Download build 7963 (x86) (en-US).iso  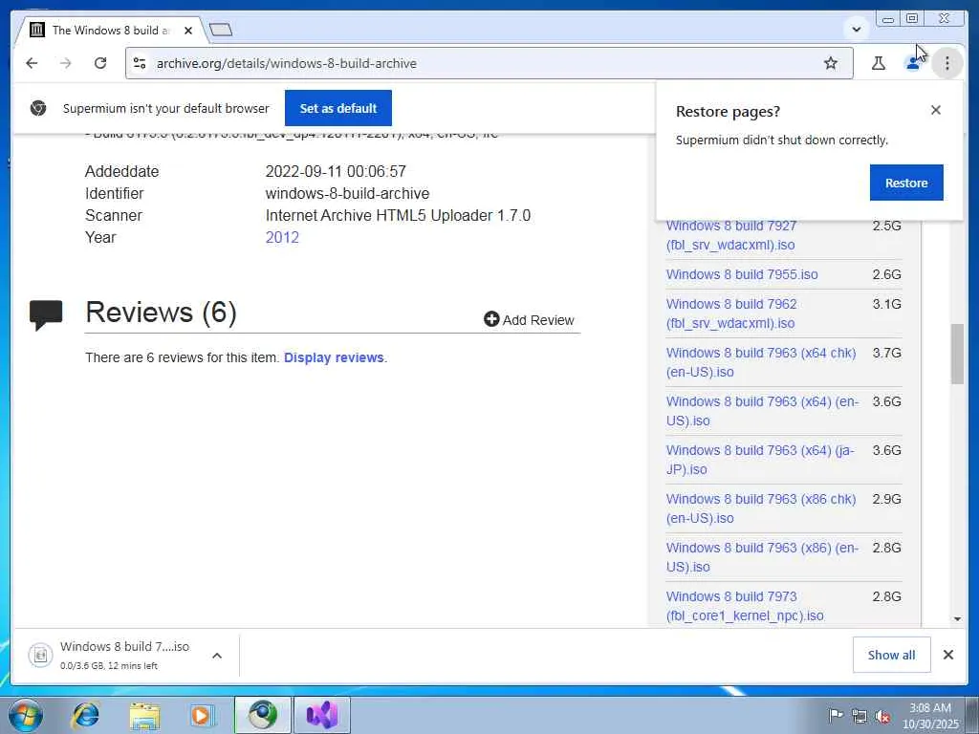(762, 557)
